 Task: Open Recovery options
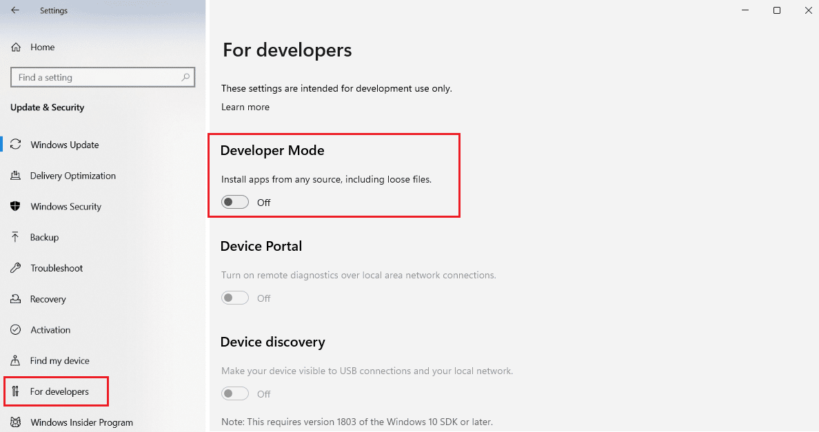(x=48, y=299)
